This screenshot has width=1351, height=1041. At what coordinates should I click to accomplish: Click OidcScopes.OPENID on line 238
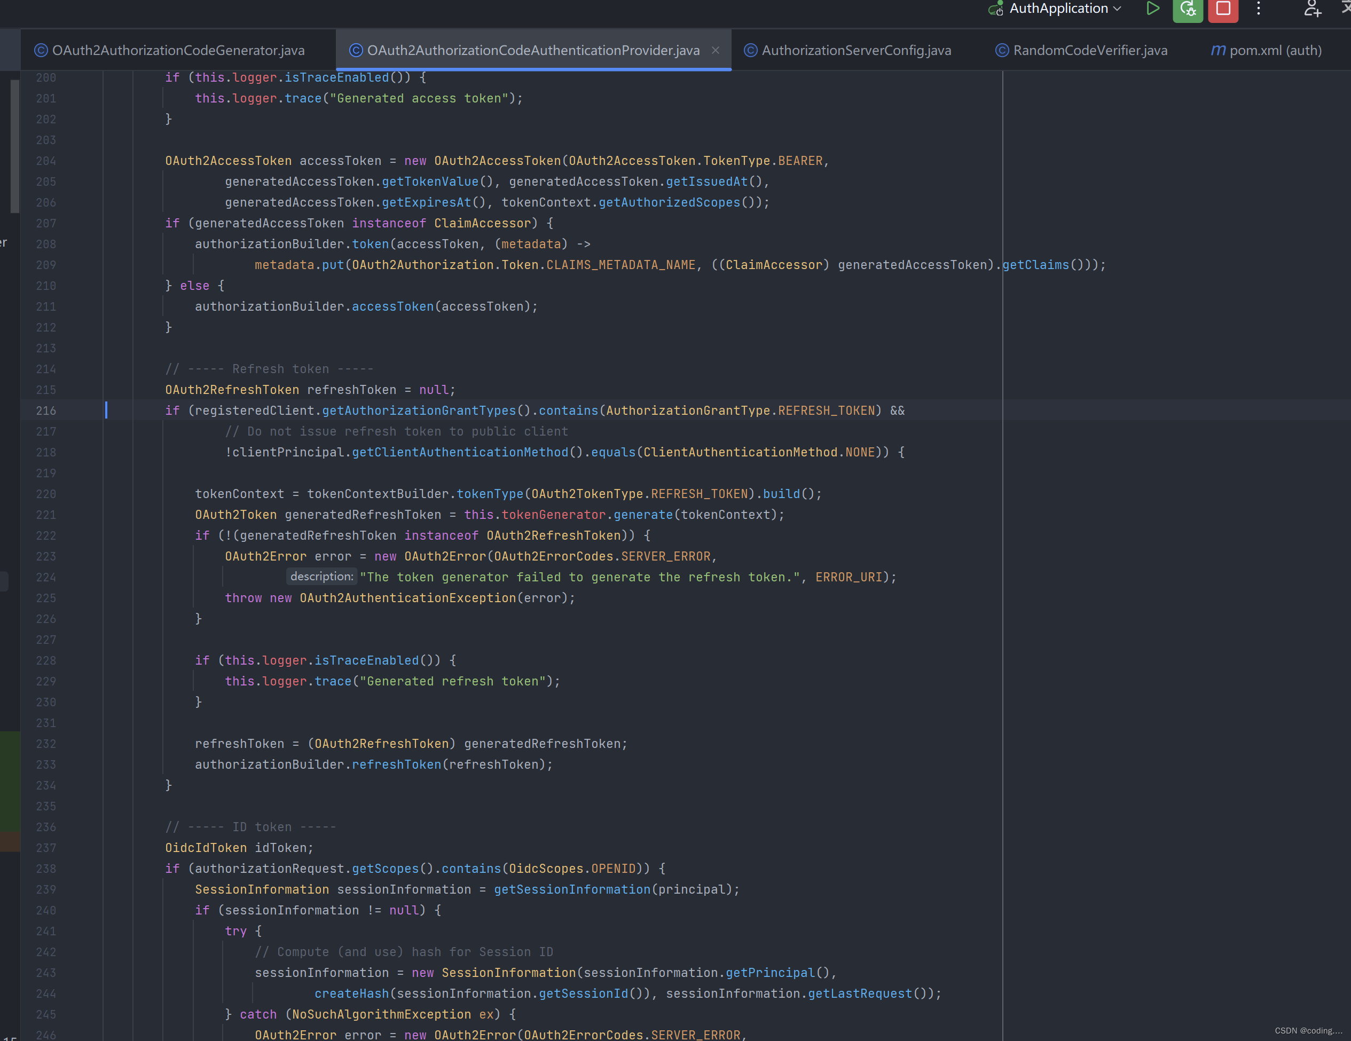pyautogui.click(x=572, y=869)
